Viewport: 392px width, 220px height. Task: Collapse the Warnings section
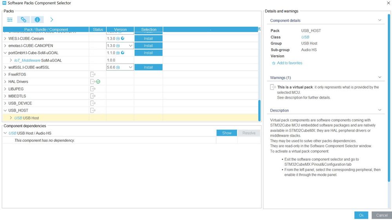[x=380, y=77]
